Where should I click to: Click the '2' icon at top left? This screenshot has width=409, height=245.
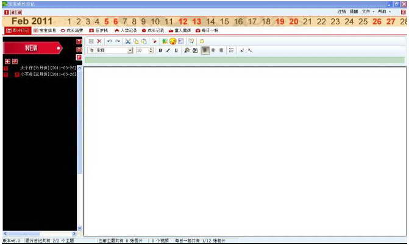(x=13, y=12)
